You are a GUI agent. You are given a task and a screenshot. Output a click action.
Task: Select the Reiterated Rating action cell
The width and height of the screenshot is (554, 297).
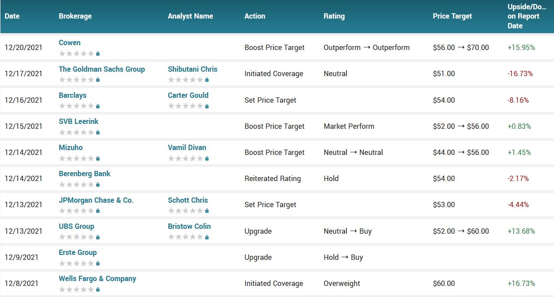point(273,178)
